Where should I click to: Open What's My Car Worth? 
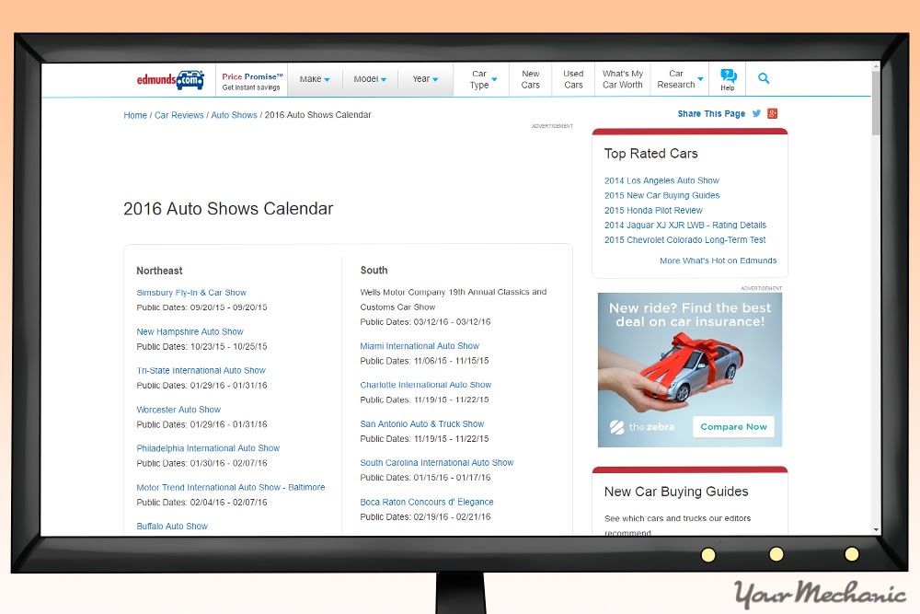coord(623,79)
